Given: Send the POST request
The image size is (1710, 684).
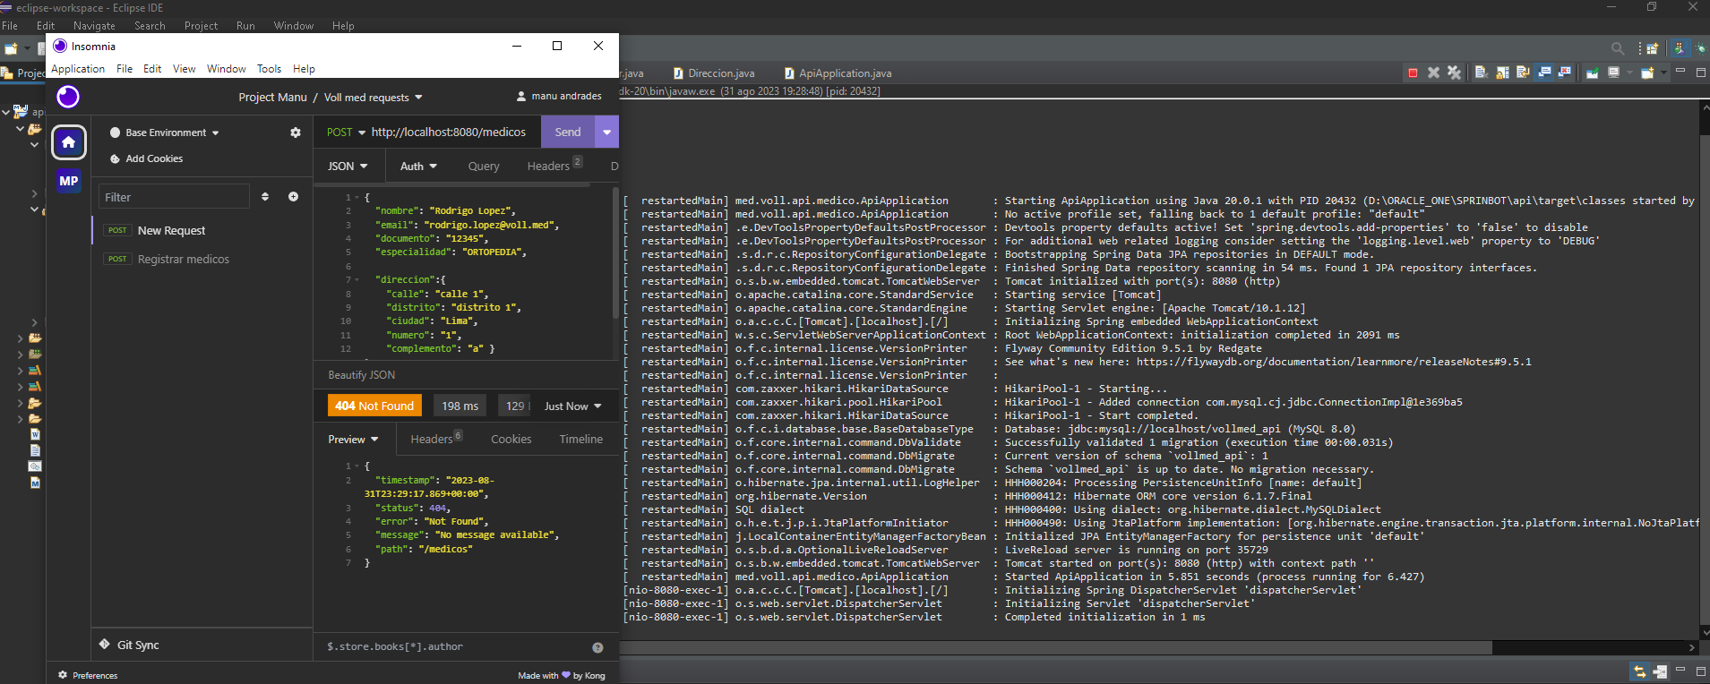Looking at the screenshot, I should [567, 133].
